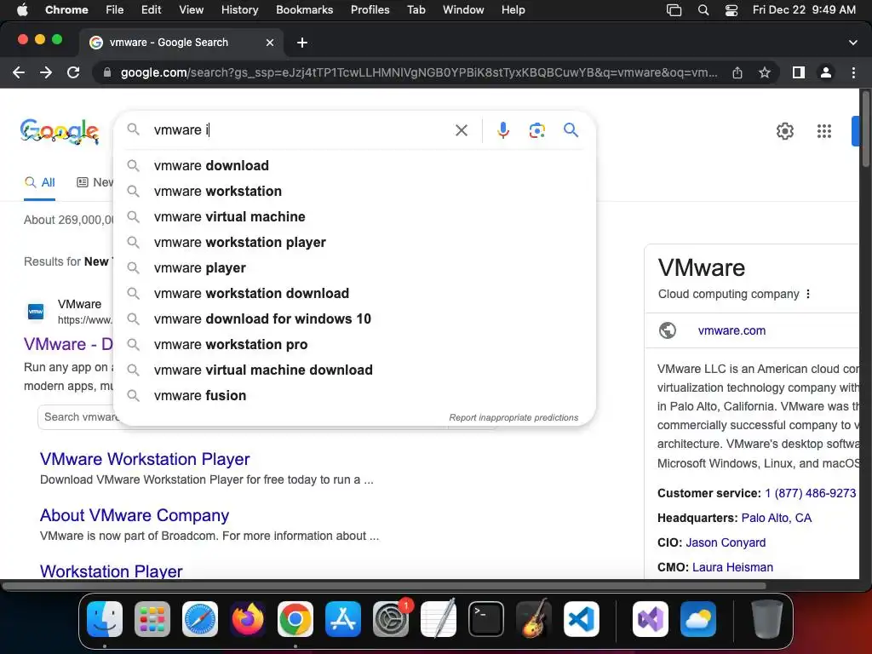Select suggestion vmware download
This screenshot has height=654, width=872.
tap(354, 166)
